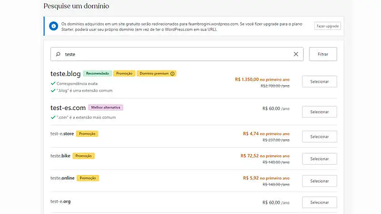Select the test-es.com domain
The image size is (381, 214).
click(x=320, y=112)
